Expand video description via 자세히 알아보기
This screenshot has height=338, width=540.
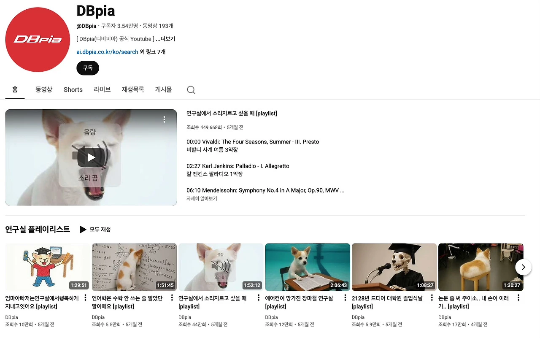(x=202, y=198)
